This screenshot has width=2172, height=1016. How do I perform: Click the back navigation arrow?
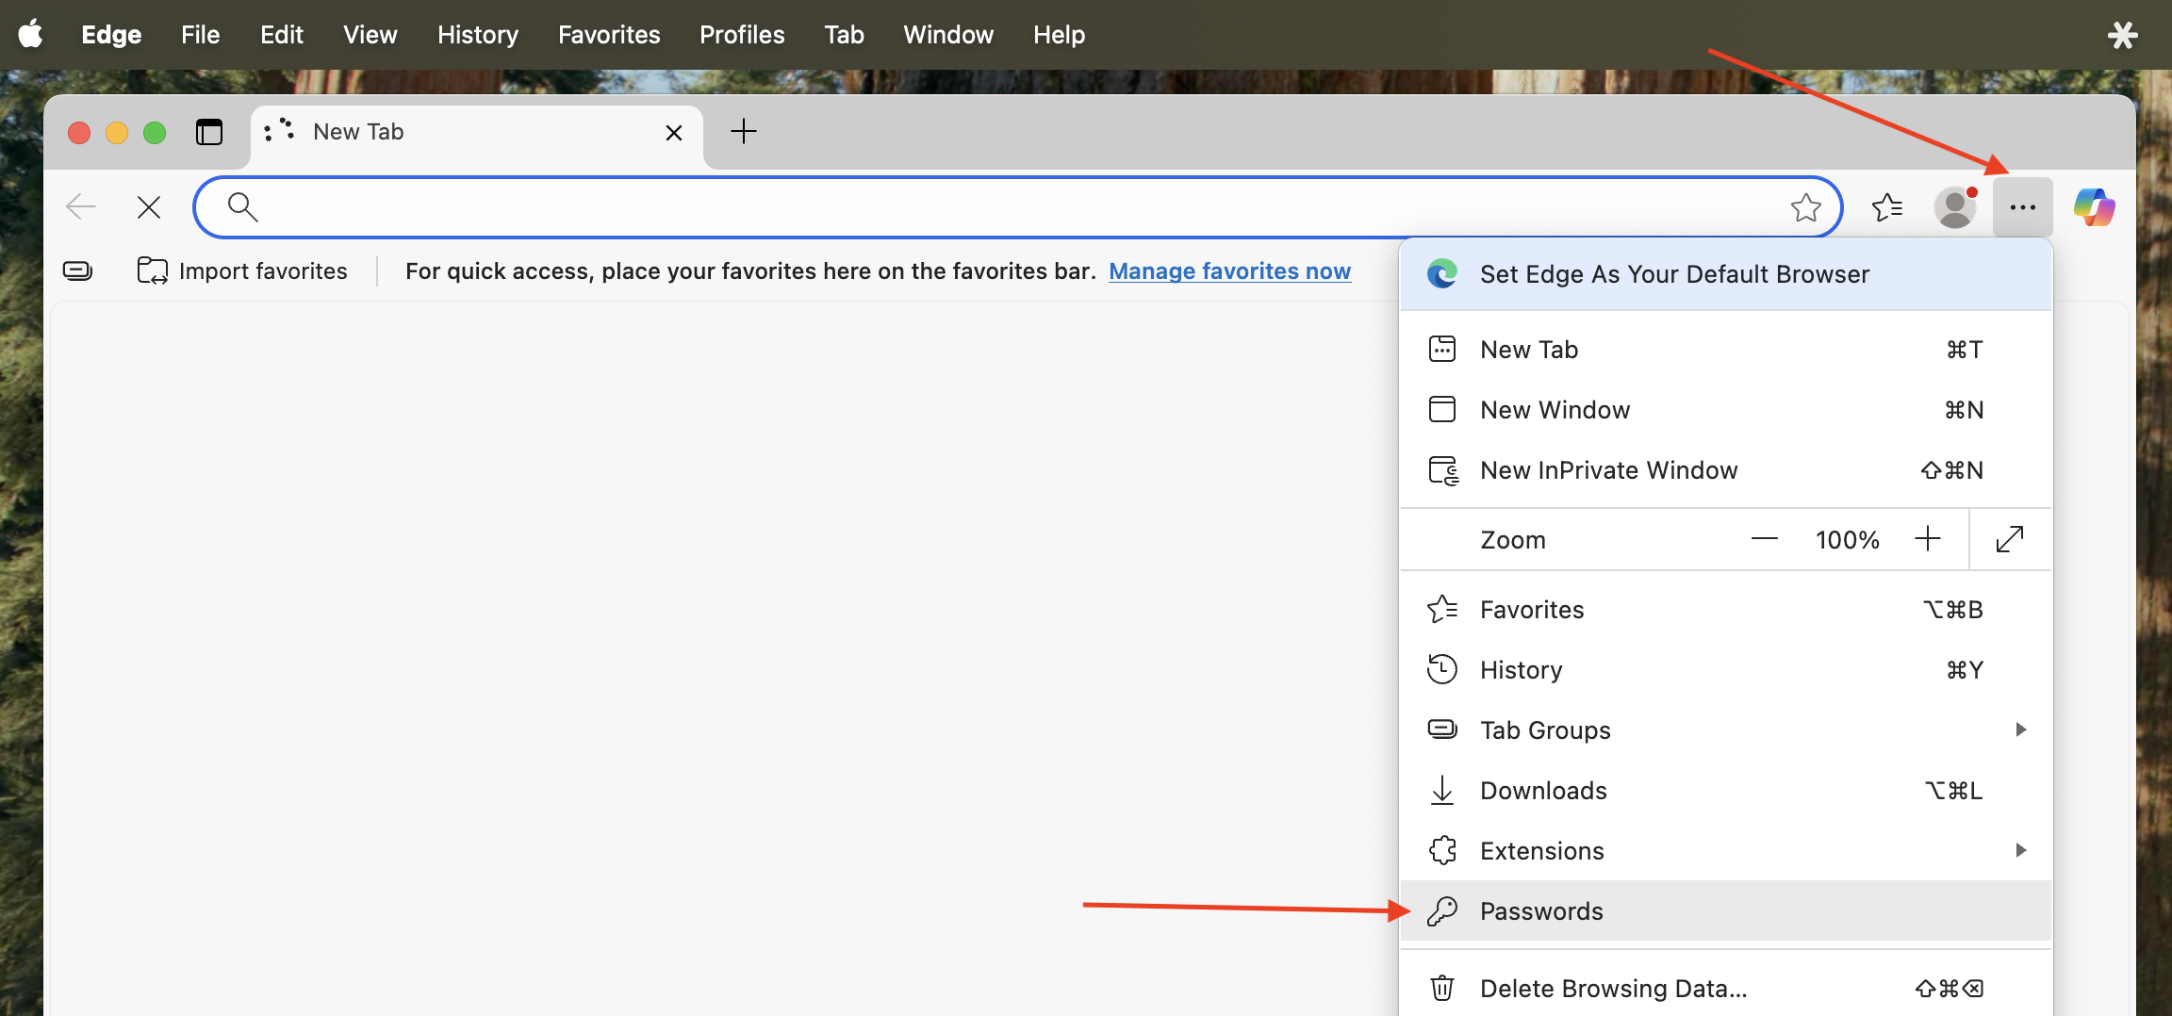tap(80, 206)
